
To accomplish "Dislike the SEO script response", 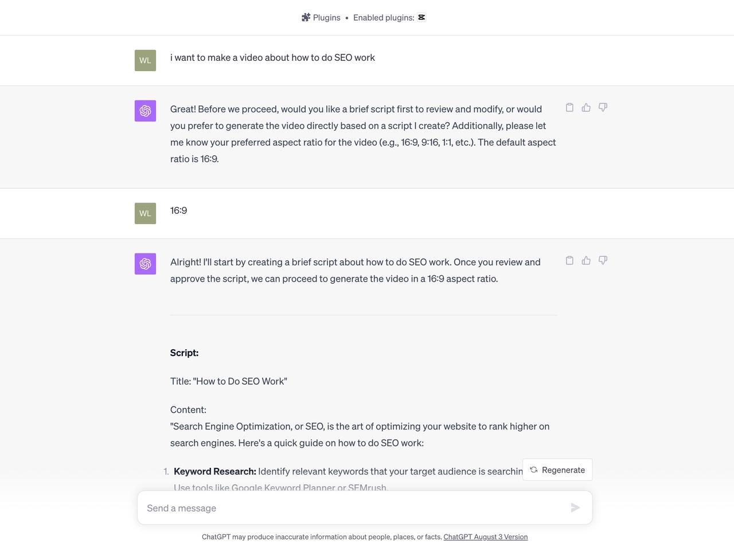I will [603, 260].
